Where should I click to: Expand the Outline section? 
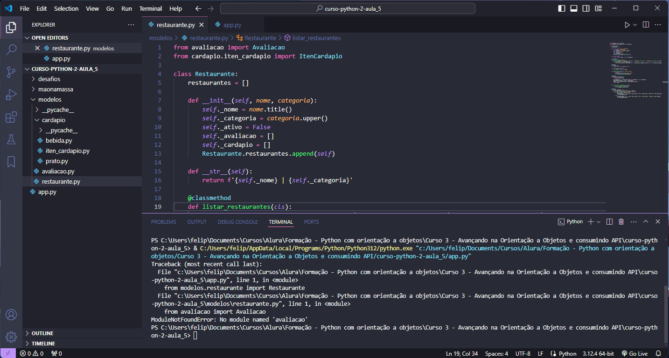point(82,333)
